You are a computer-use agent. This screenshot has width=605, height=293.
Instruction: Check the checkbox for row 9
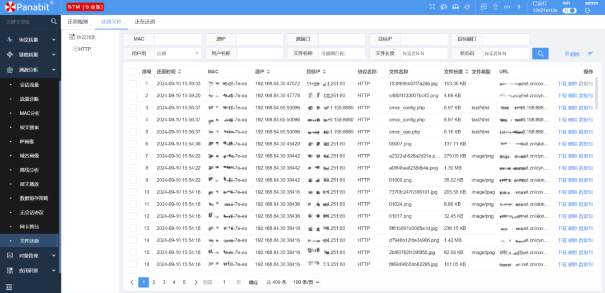tap(133, 180)
